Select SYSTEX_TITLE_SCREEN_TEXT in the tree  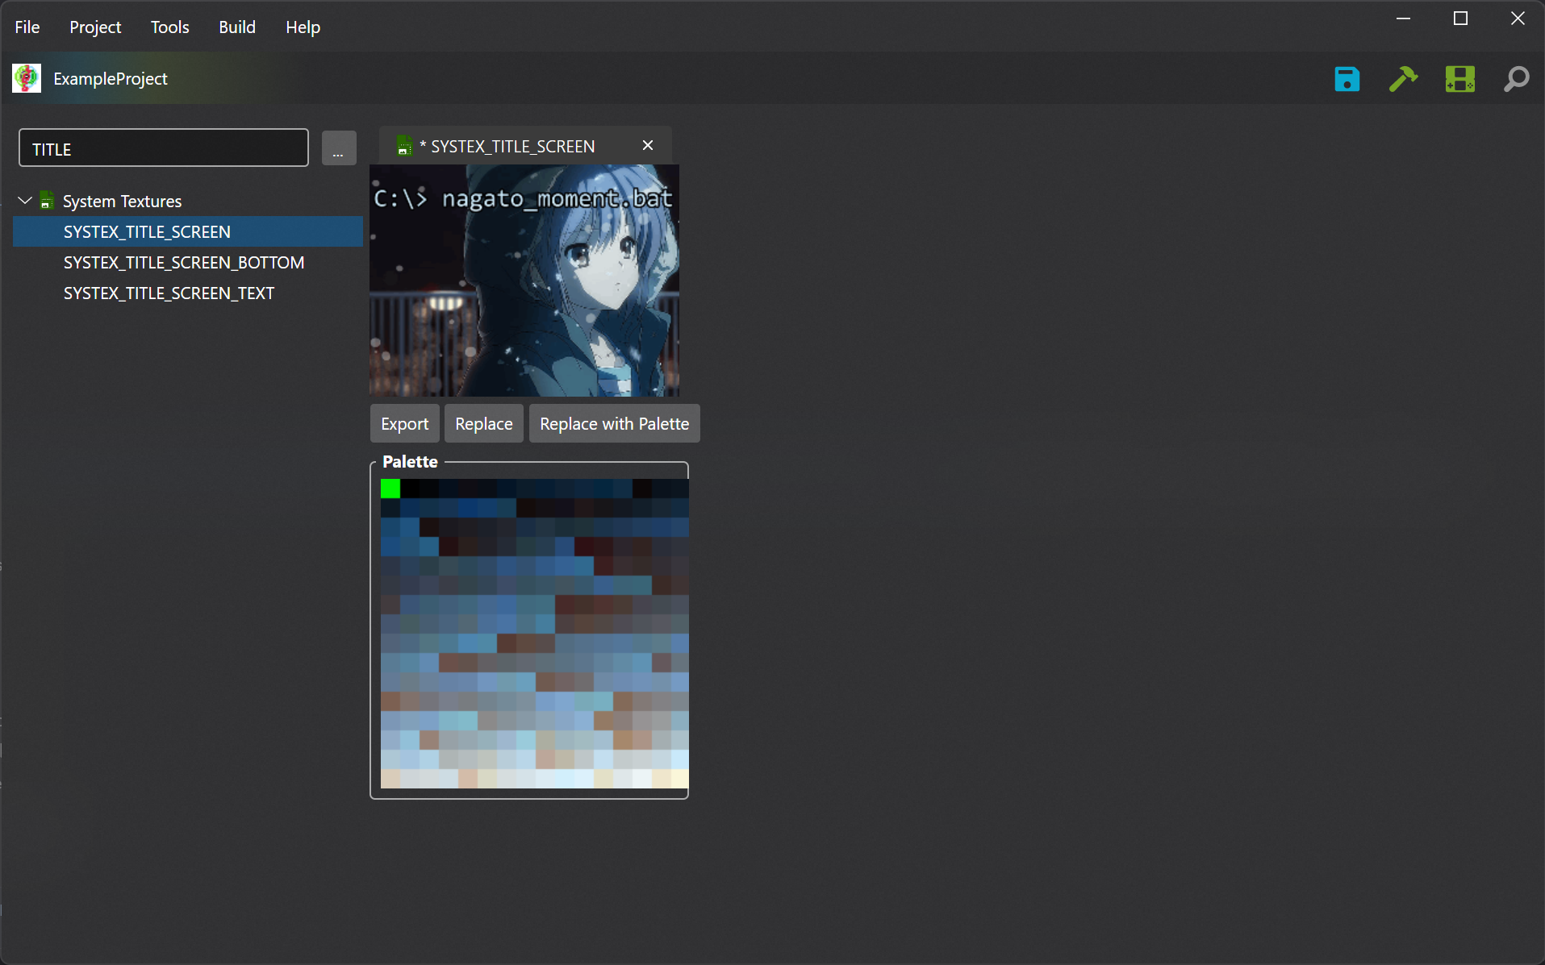[188, 293]
